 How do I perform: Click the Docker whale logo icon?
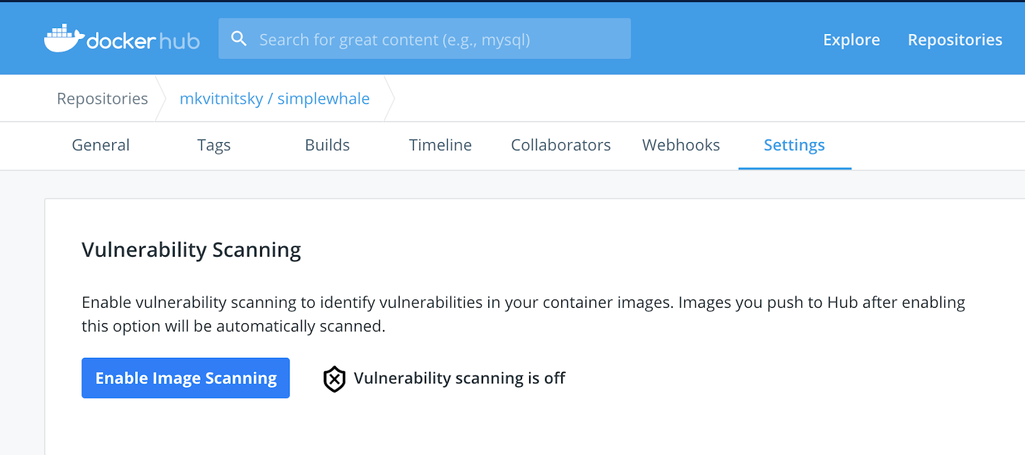(63, 38)
